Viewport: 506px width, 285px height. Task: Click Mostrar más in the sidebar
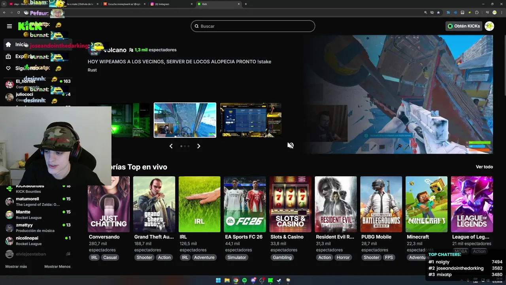click(x=16, y=266)
